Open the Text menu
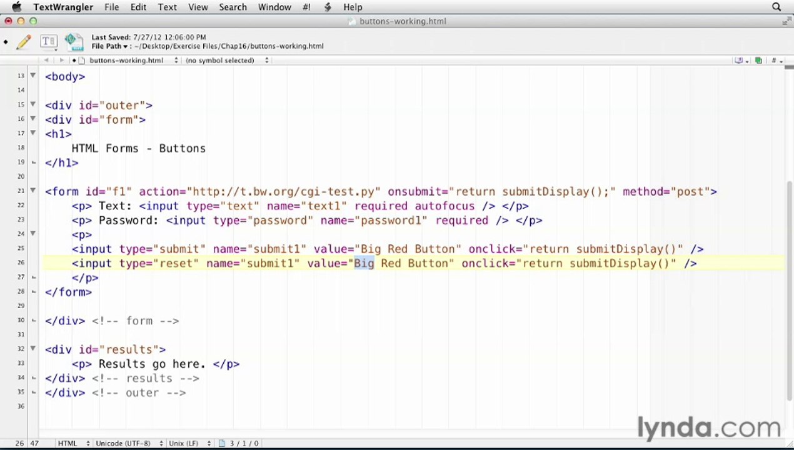The image size is (794, 450). [x=167, y=7]
